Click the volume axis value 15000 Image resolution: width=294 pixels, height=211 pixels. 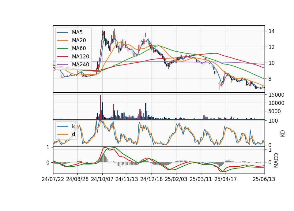(276, 95)
